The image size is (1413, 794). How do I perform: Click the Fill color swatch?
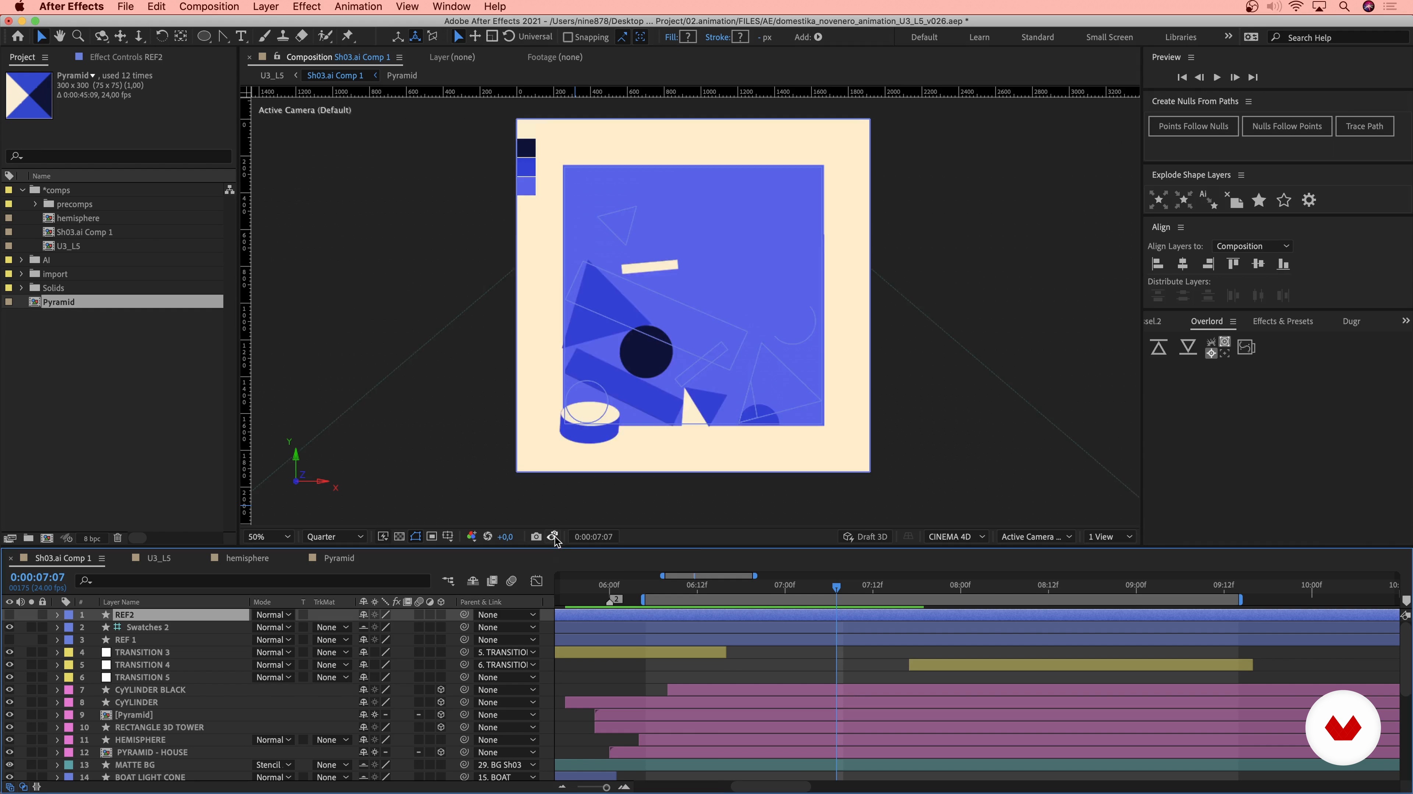[688, 37]
